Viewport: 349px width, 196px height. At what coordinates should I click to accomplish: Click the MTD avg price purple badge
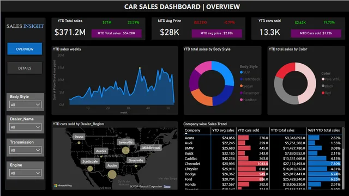216,33
